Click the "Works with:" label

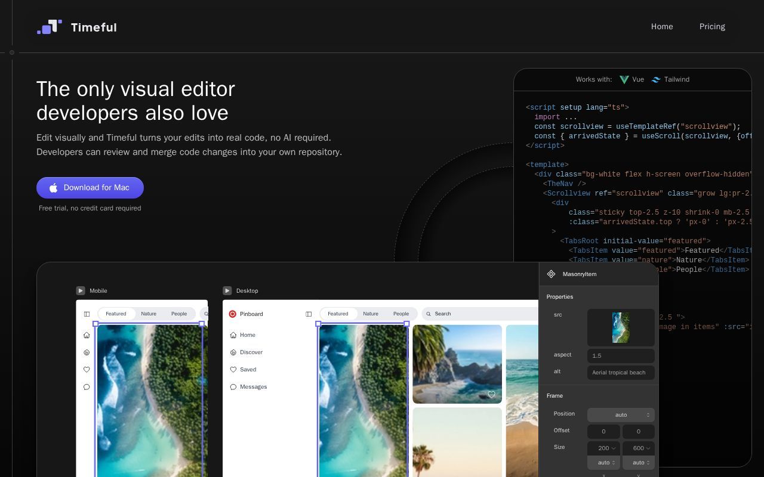tap(594, 79)
